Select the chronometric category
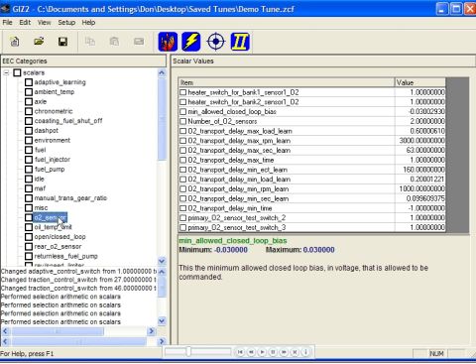The height and width of the screenshot is (364, 476). [x=54, y=111]
